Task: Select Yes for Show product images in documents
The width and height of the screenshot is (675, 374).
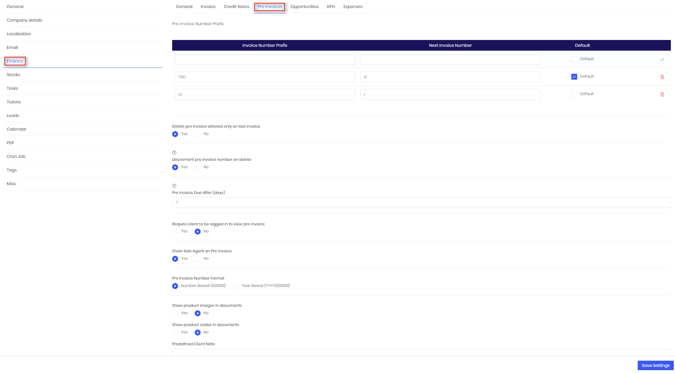Action: pyautogui.click(x=175, y=313)
